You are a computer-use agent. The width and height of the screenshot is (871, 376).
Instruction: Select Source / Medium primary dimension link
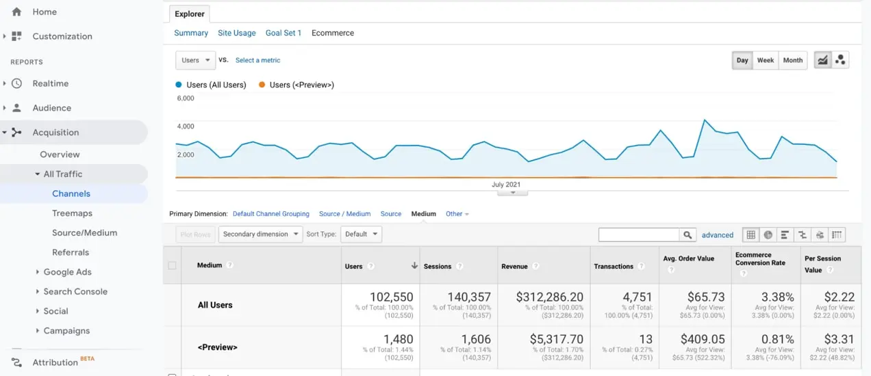point(344,214)
